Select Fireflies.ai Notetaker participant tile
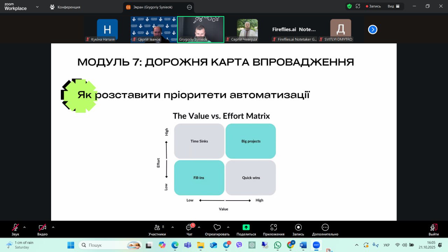Screen dimensions: 448x252 [x=294, y=29]
